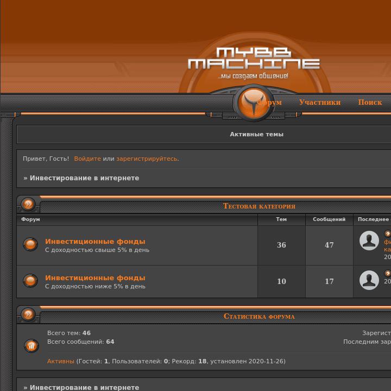Viewport: 391px width, 391px height.
Task: Click last post arrow icon in second forum row
Action: [388, 273]
